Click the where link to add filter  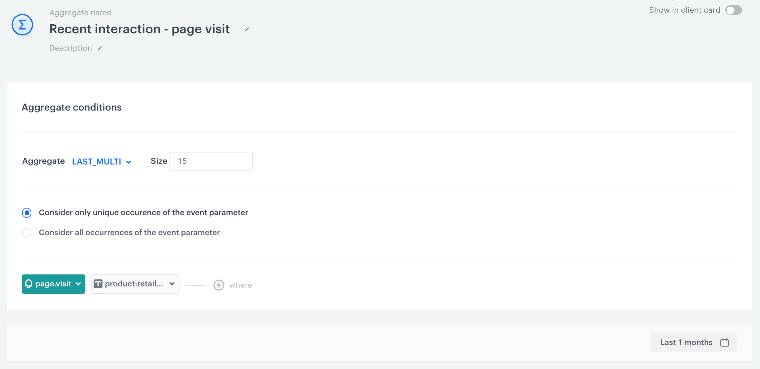(x=241, y=285)
